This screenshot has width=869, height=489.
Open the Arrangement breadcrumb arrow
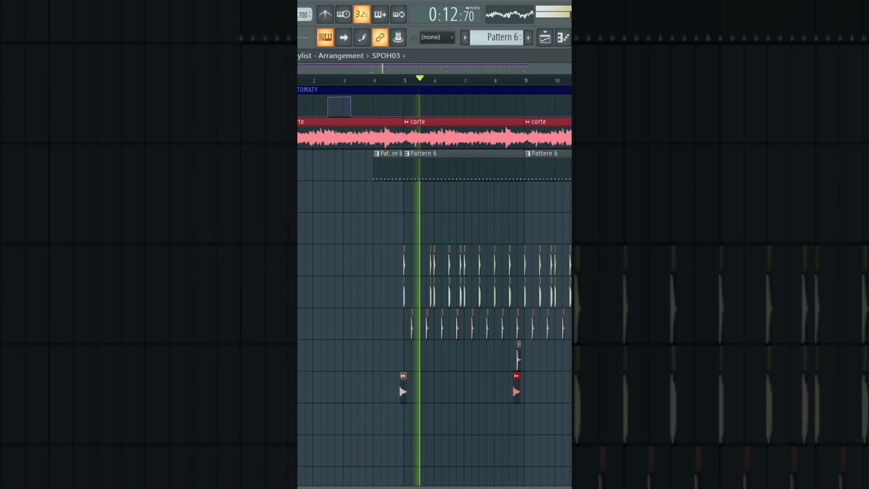367,56
